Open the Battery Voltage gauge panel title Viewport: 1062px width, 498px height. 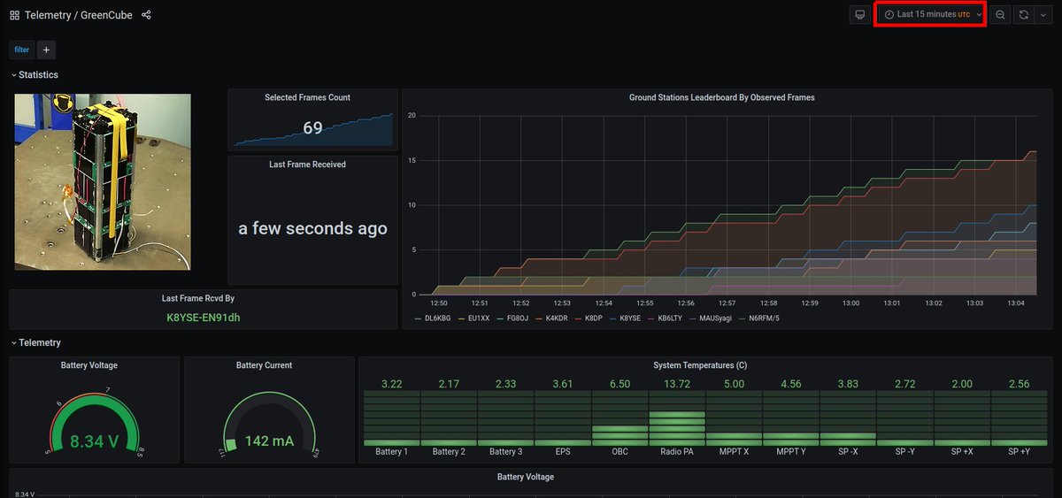pos(89,365)
